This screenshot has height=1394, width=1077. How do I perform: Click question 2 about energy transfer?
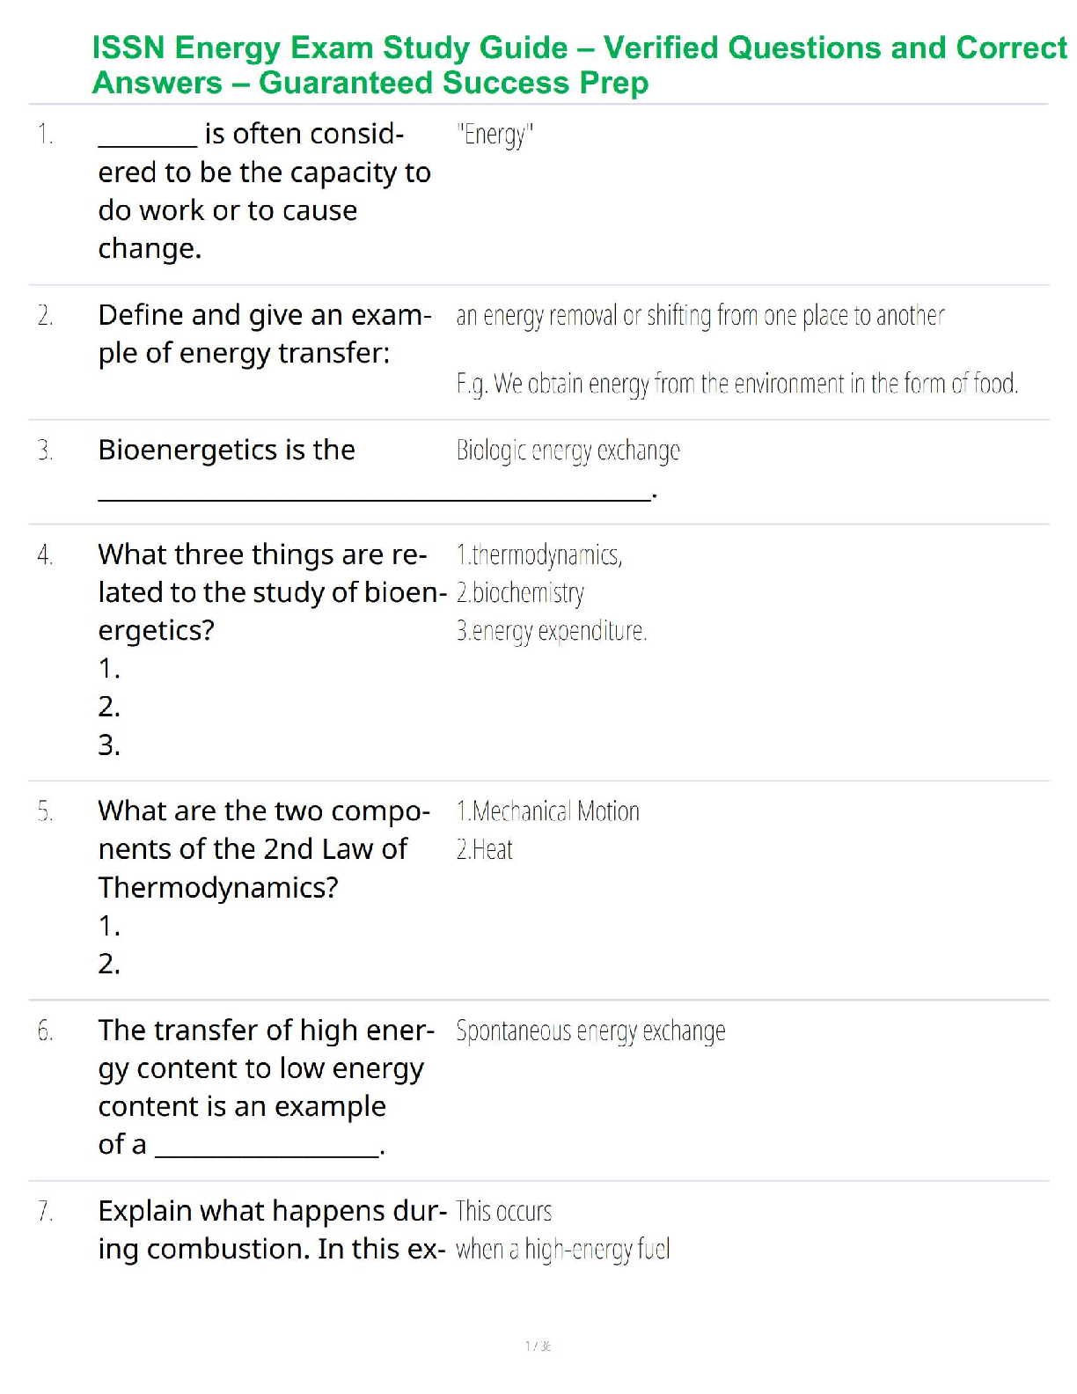pyautogui.click(x=264, y=334)
